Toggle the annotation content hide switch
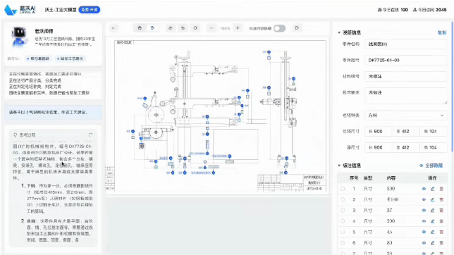This screenshot has height=255, width=454. [279, 28]
